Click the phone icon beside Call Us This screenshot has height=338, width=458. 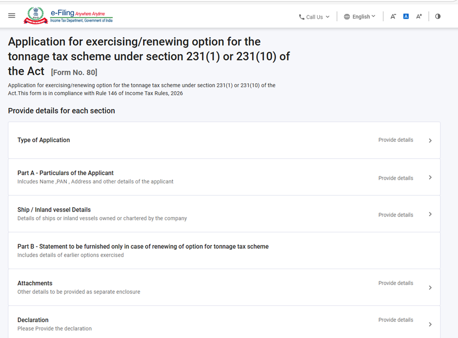pyautogui.click(x=301, y=17)
